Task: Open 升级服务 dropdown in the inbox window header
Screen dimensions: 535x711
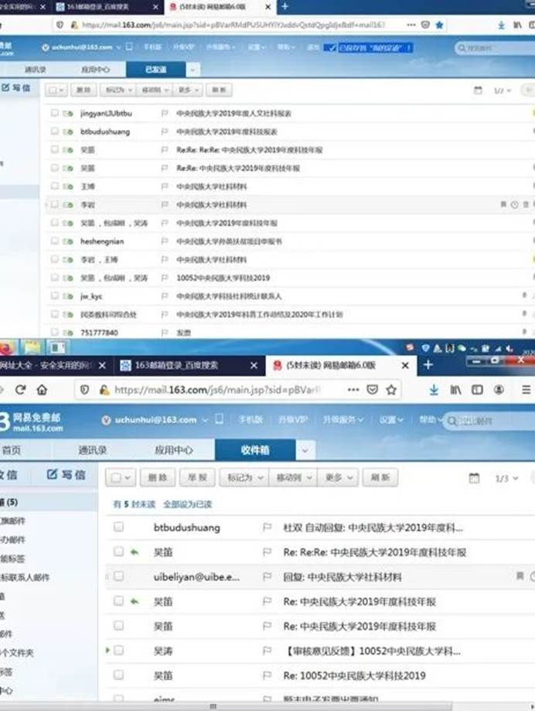Action: click(x=343, y=420)
